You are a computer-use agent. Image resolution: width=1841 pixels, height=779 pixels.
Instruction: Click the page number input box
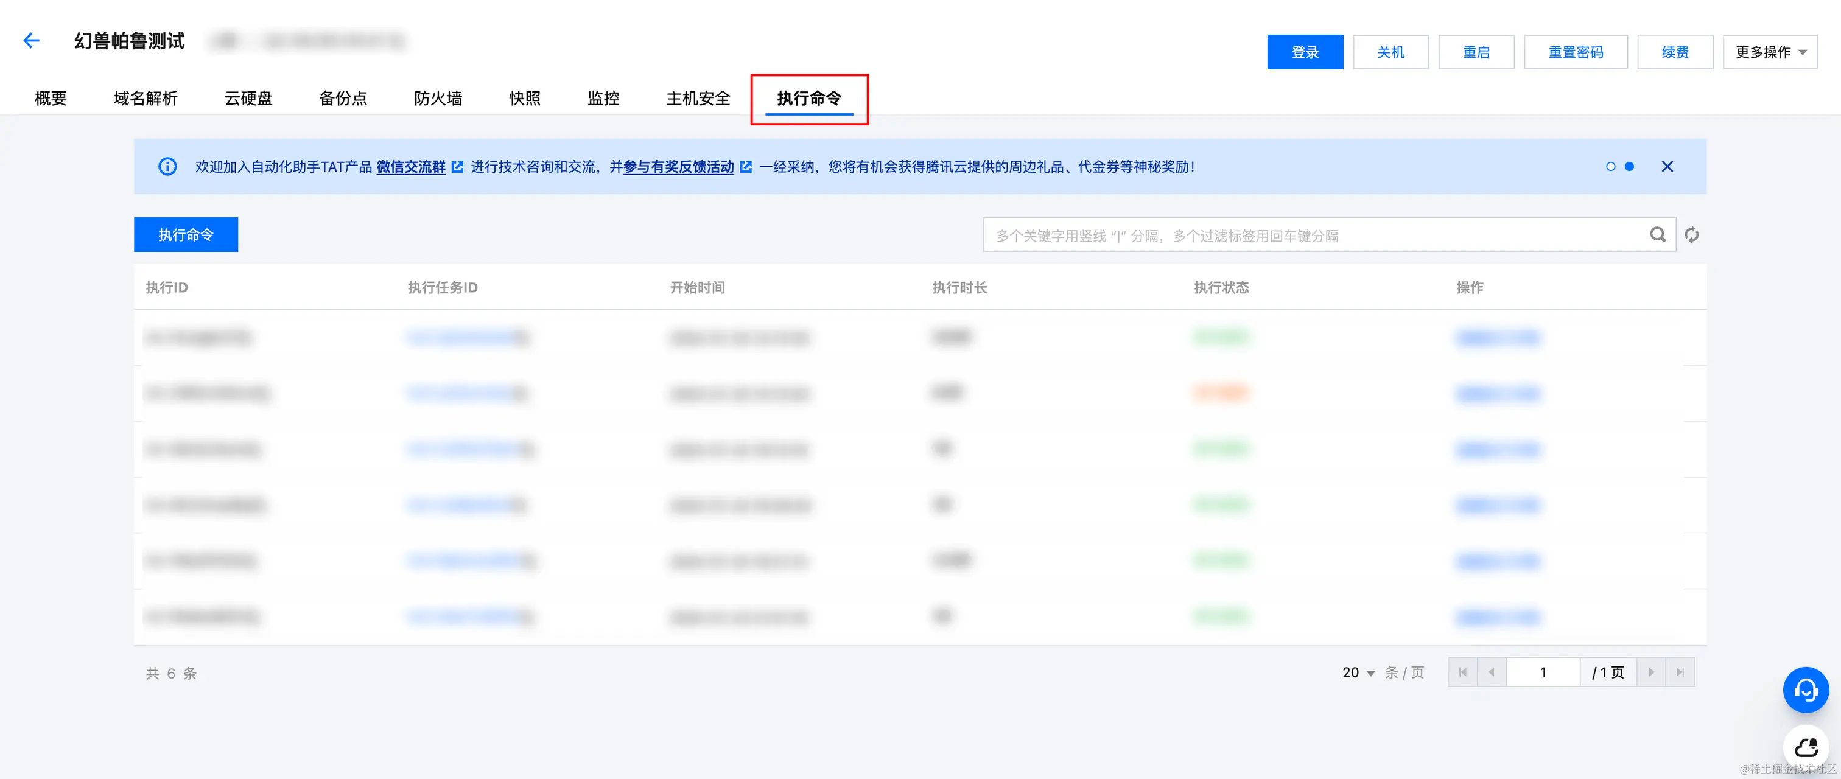(x=1542, y=672)
